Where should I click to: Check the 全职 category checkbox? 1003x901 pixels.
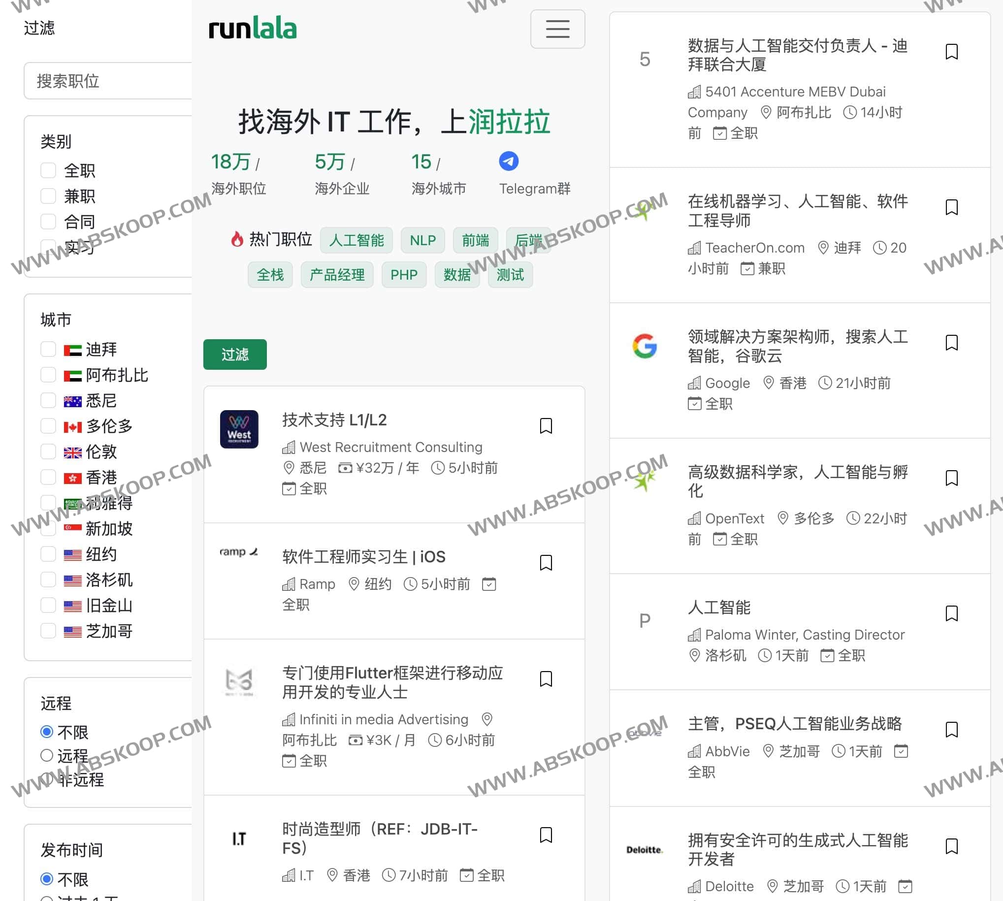click(x=48, y=170)
